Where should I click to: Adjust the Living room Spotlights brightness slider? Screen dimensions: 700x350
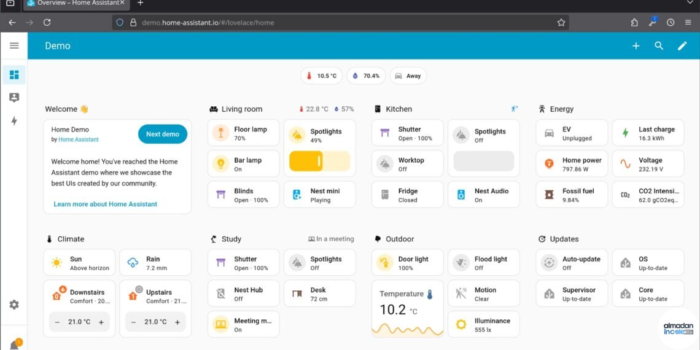click(320, 161)
